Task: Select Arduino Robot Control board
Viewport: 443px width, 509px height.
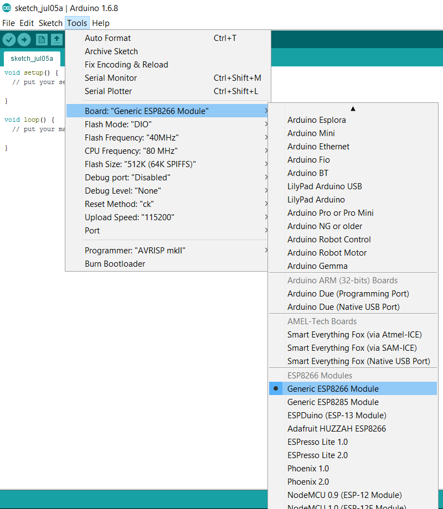Action: coord(353,240)
